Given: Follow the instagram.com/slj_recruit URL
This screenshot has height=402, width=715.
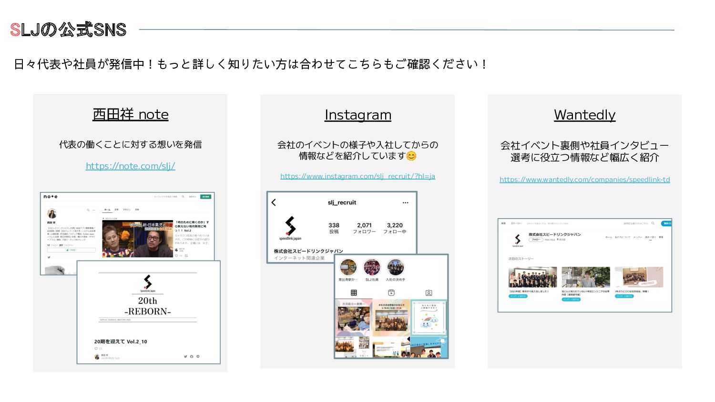Looking at the screenshot, I should 357,176.
